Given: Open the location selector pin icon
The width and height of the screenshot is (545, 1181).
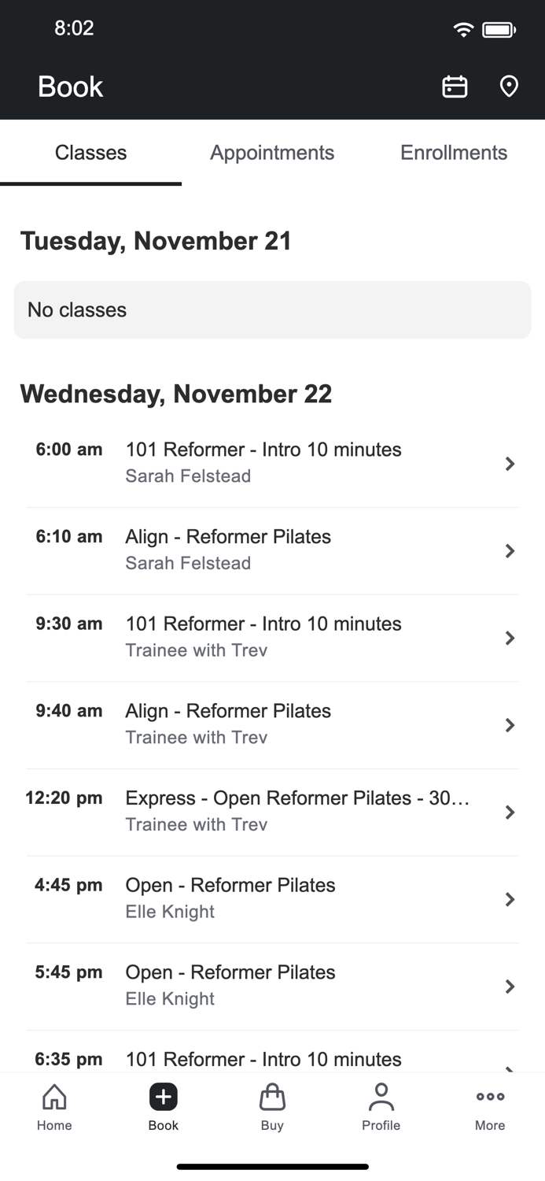Looking at the screenshot, I should (x=509, y=87).
